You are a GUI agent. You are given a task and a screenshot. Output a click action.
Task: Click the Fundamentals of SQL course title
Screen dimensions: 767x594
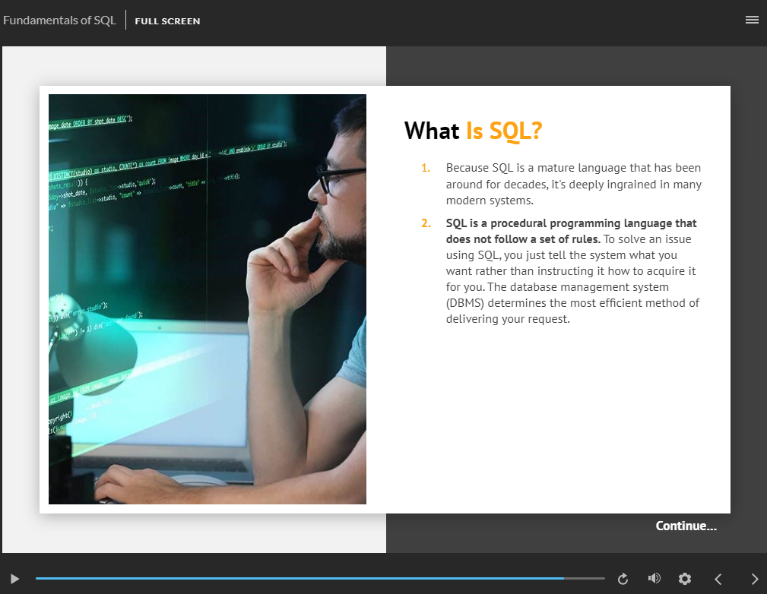click(59, 21)
